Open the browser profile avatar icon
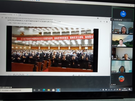The height and width of the screenshot is (101, 135). [x=107, y=22]
